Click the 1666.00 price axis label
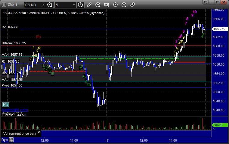The height and width of the screenshot is (144, 229). pyautogui.click(x=218, y=19)
